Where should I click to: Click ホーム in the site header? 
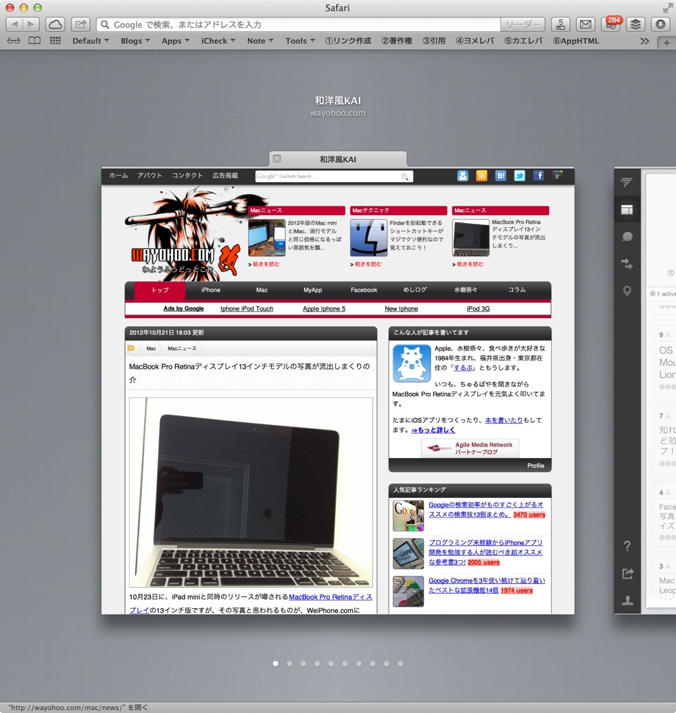pos(118,175)
